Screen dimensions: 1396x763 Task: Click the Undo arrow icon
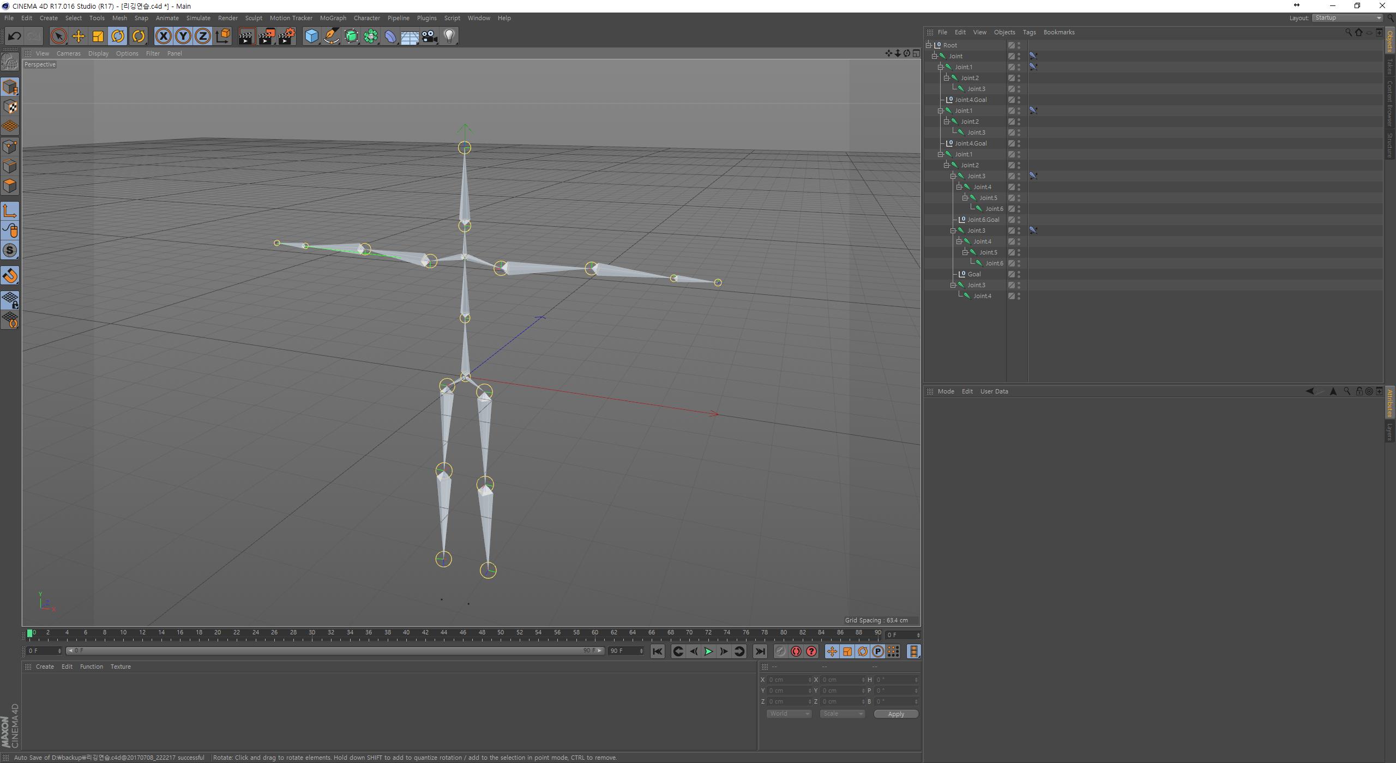point(15,37)
